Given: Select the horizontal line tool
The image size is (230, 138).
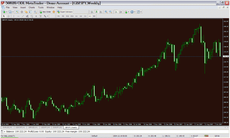Looking at the screenshot, I should pyautogui.click(x=18, y=16).
